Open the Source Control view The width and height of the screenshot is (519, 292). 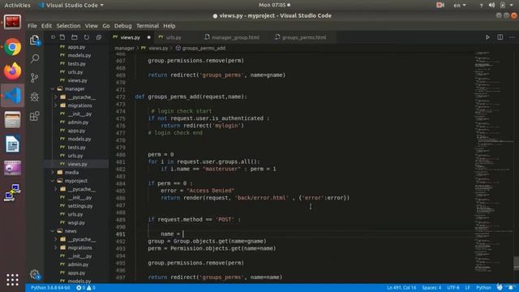pos(34,78)
